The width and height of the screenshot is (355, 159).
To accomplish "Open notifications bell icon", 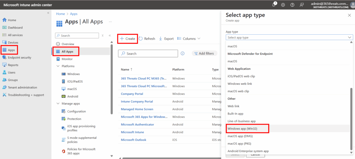I will pos(274,5).
